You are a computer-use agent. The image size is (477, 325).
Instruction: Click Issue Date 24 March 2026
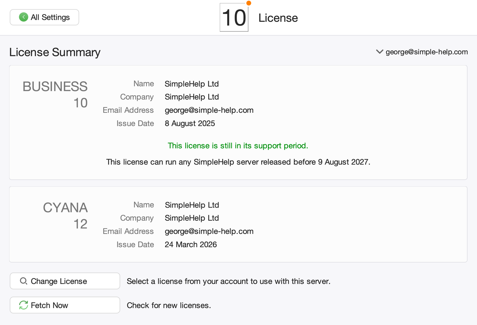(x=191, y=245)
